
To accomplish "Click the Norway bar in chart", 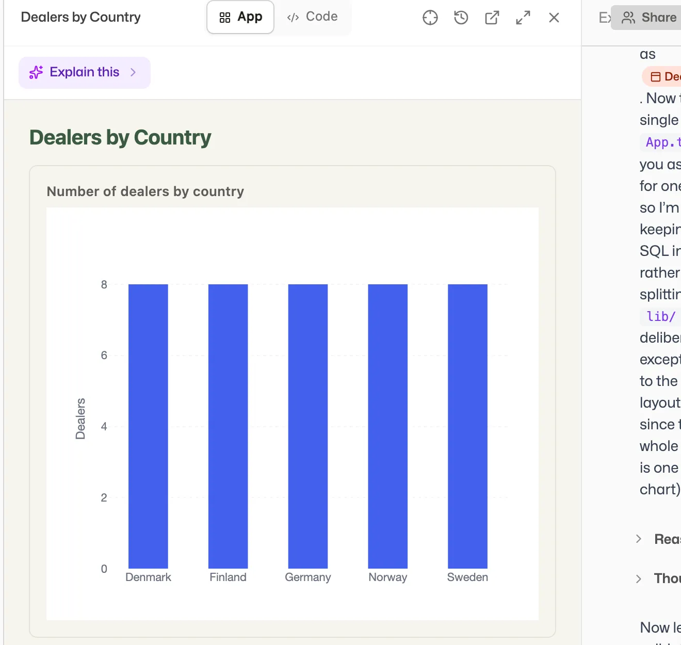I will 388,426.
